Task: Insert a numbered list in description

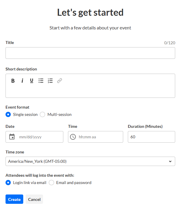Action: [50, 81]
